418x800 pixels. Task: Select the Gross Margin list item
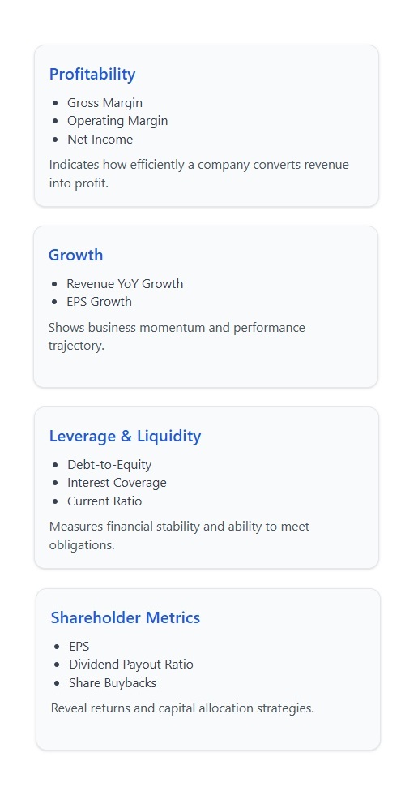pyautogui.click(x=104, y=103)
